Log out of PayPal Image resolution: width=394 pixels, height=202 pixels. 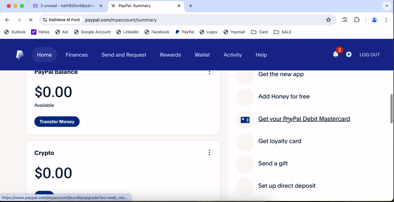click(x=370, y=55)
